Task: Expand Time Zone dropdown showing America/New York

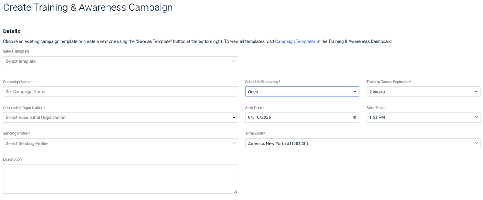Action: [x=362, y=143]
